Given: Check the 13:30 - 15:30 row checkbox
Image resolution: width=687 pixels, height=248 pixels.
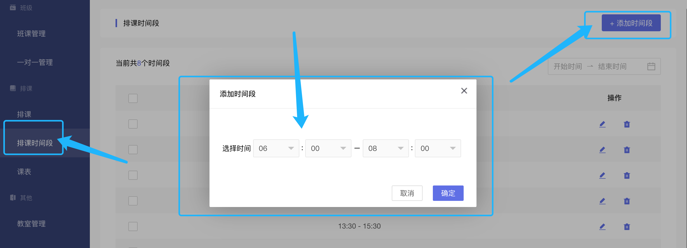Looking at the screenshot, I should (x=133, y=226).
